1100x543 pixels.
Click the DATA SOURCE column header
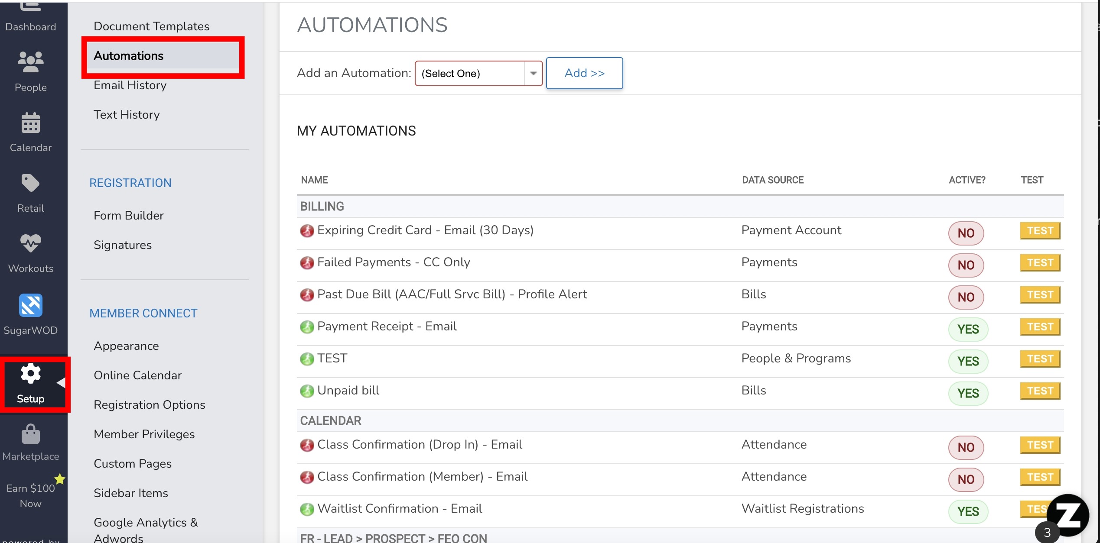(773, 180)
